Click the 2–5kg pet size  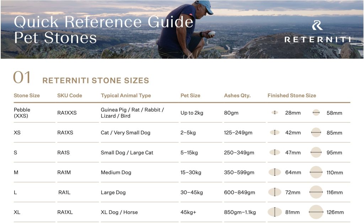[x=188, y=132]
